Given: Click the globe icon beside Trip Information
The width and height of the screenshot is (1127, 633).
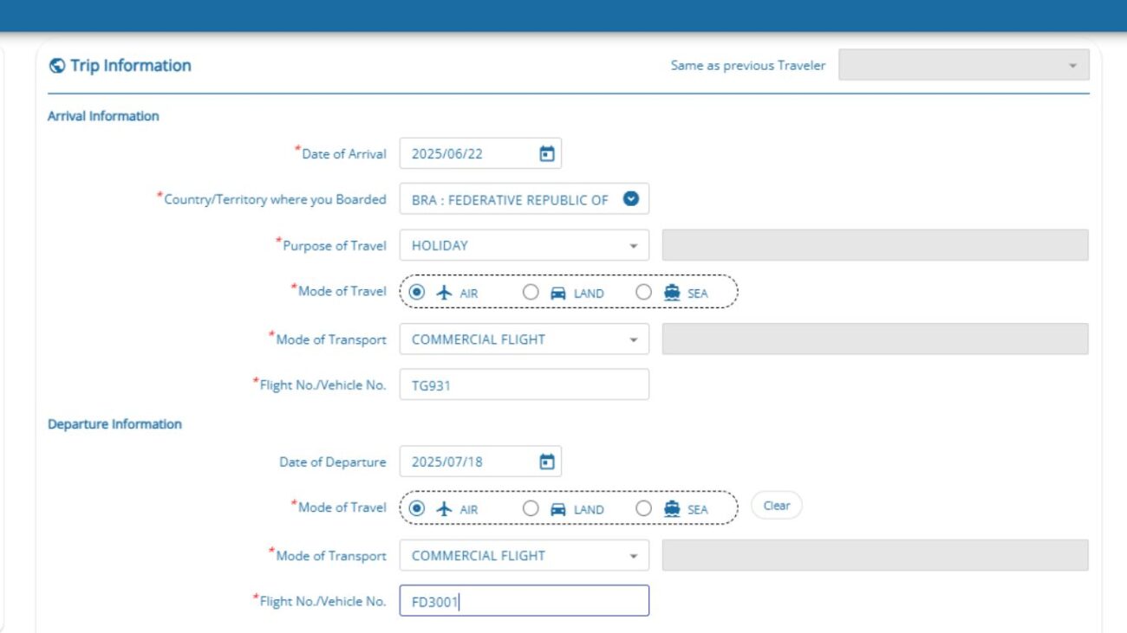Looking at the screenshot, I should tap(57, 66).
